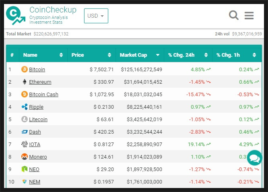Open the chat bubble widget

pyautogui.click(x=254, y=158)
